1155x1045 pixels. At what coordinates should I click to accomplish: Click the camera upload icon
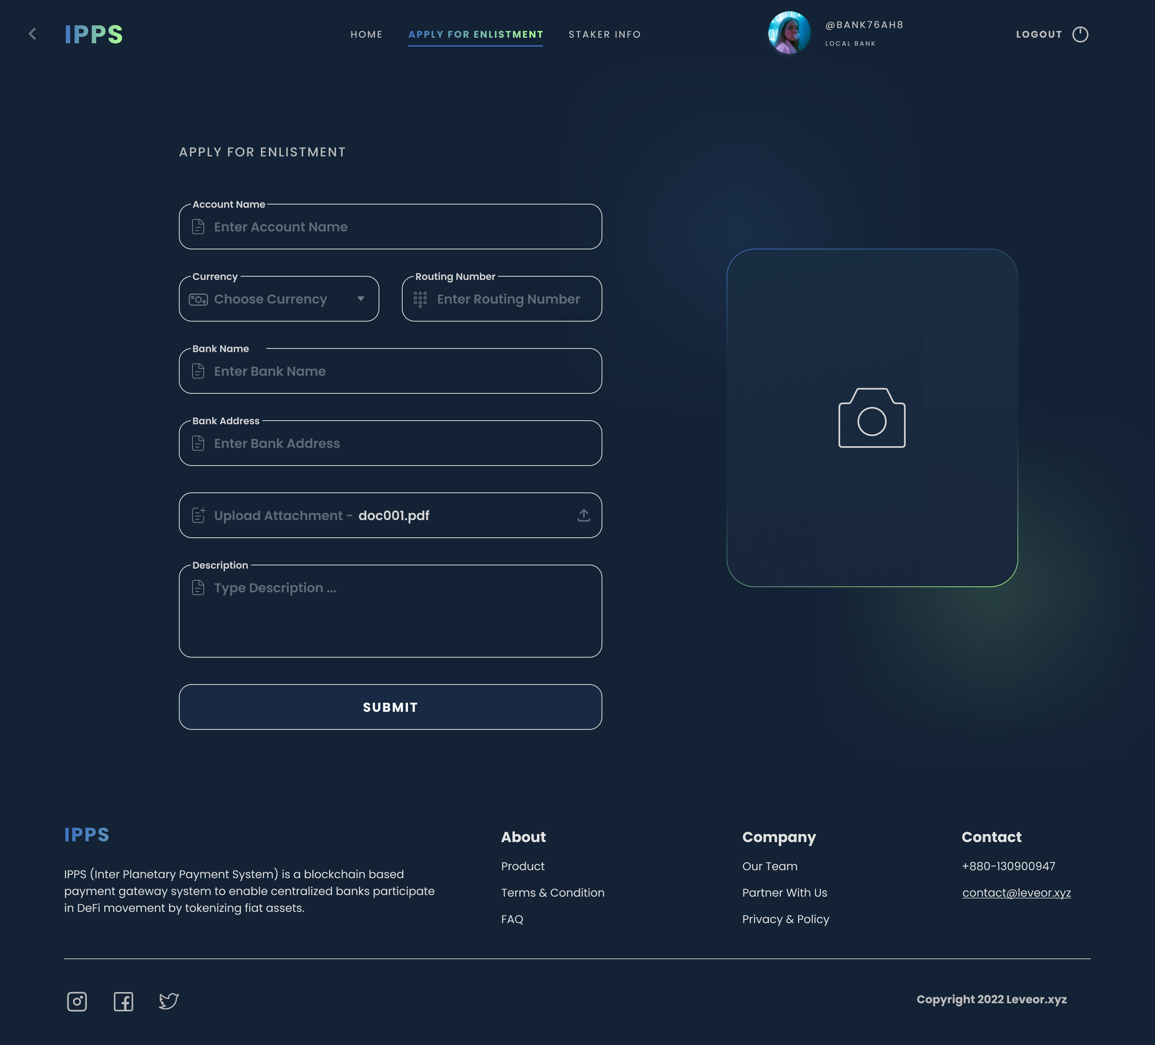tap(871, 418)
